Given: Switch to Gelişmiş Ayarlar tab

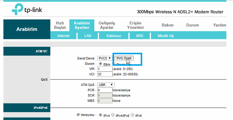Looking at the screenshot, I should [107, 25].
